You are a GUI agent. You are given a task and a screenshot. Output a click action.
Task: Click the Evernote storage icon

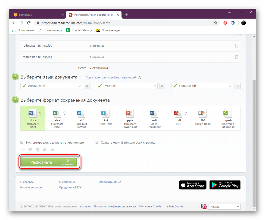(37, 149)
